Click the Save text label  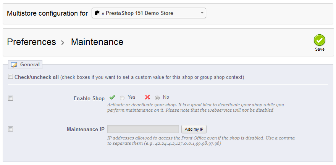[320, 49]
